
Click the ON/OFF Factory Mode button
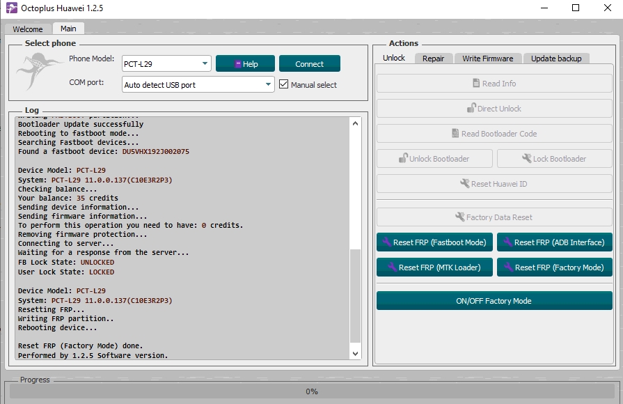tap(494, 301)
